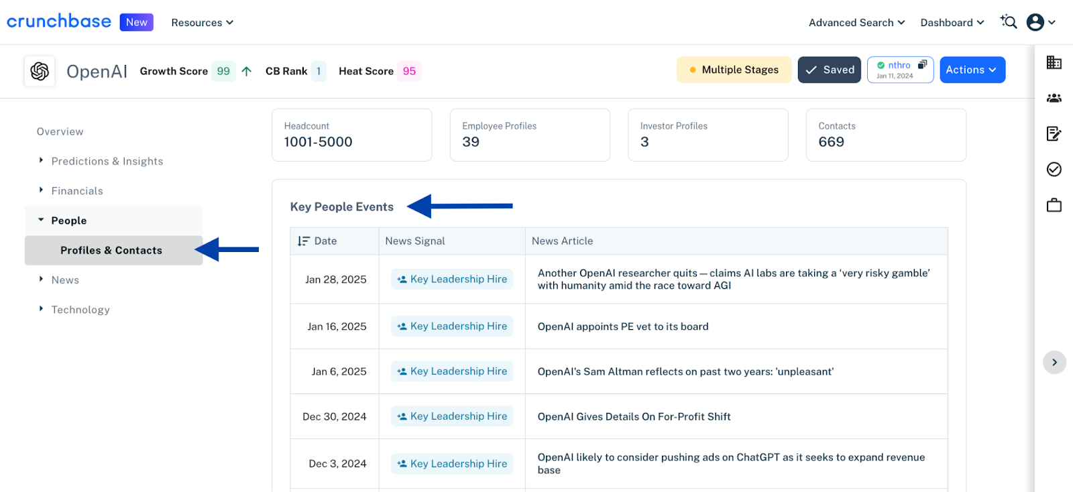1073x492 pixels.
Task: Open article 'Sam Altman reflects on past two years'
Action: [x=685, y=371]
